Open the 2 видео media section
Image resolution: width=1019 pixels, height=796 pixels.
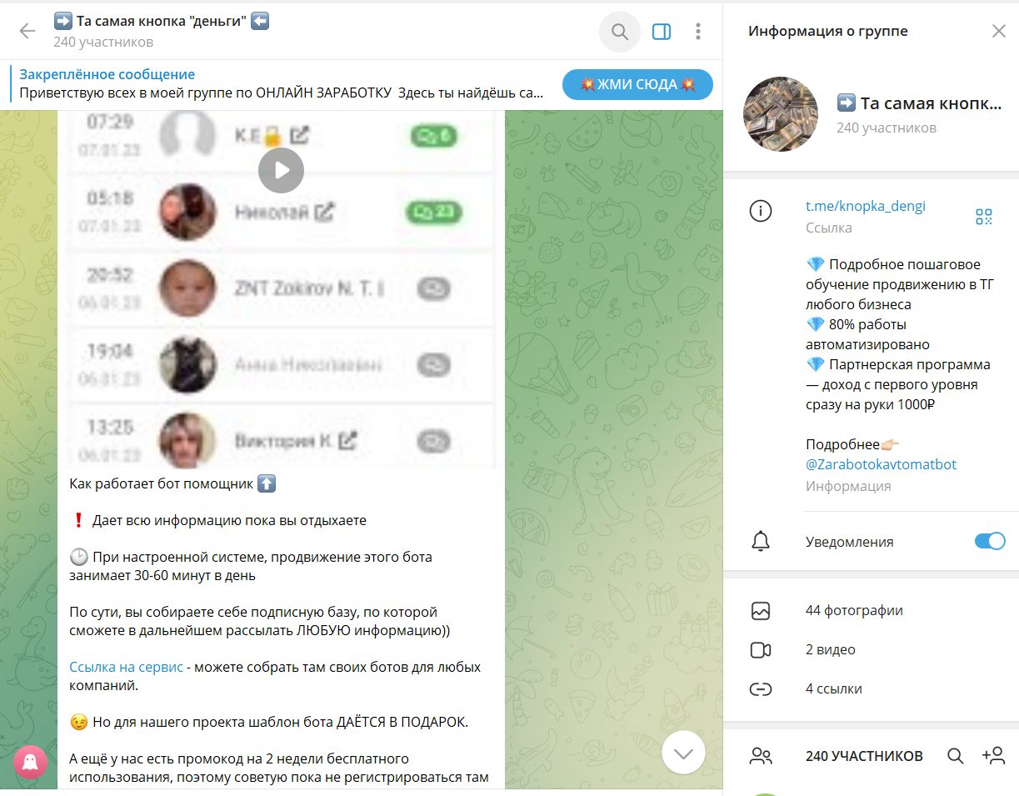871,649
